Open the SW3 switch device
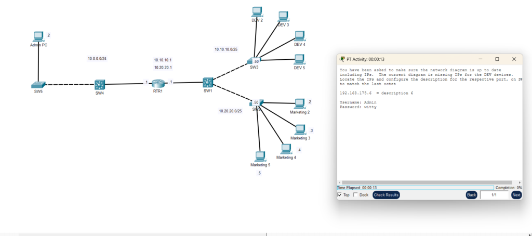Image resolution: width=532 pixels, height=236 pixels. [250, 61]
